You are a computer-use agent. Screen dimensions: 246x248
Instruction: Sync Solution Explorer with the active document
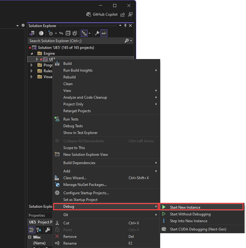point(61,33)
